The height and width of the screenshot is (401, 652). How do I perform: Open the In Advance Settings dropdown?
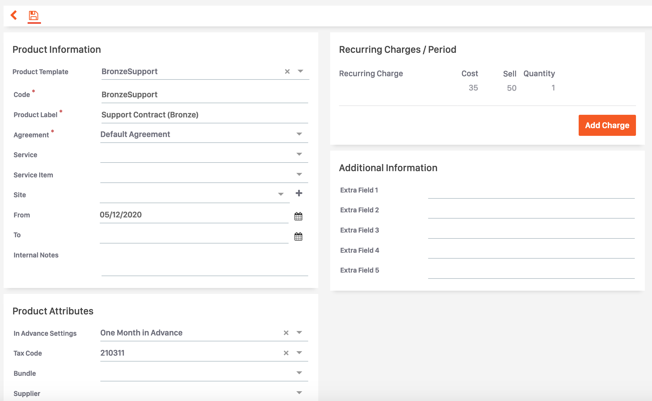(x=299, y=332)
